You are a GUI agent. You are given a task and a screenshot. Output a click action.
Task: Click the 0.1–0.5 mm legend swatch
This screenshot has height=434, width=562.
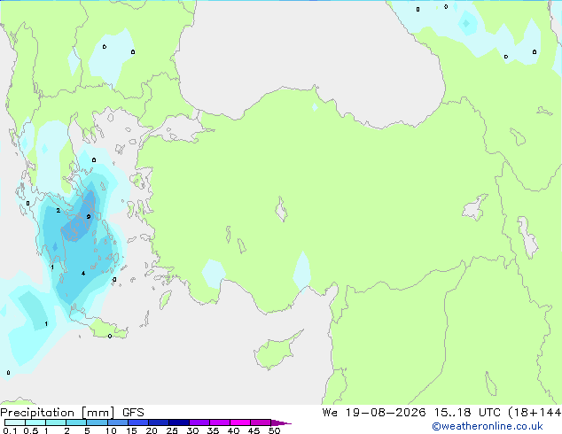[15, 422]
